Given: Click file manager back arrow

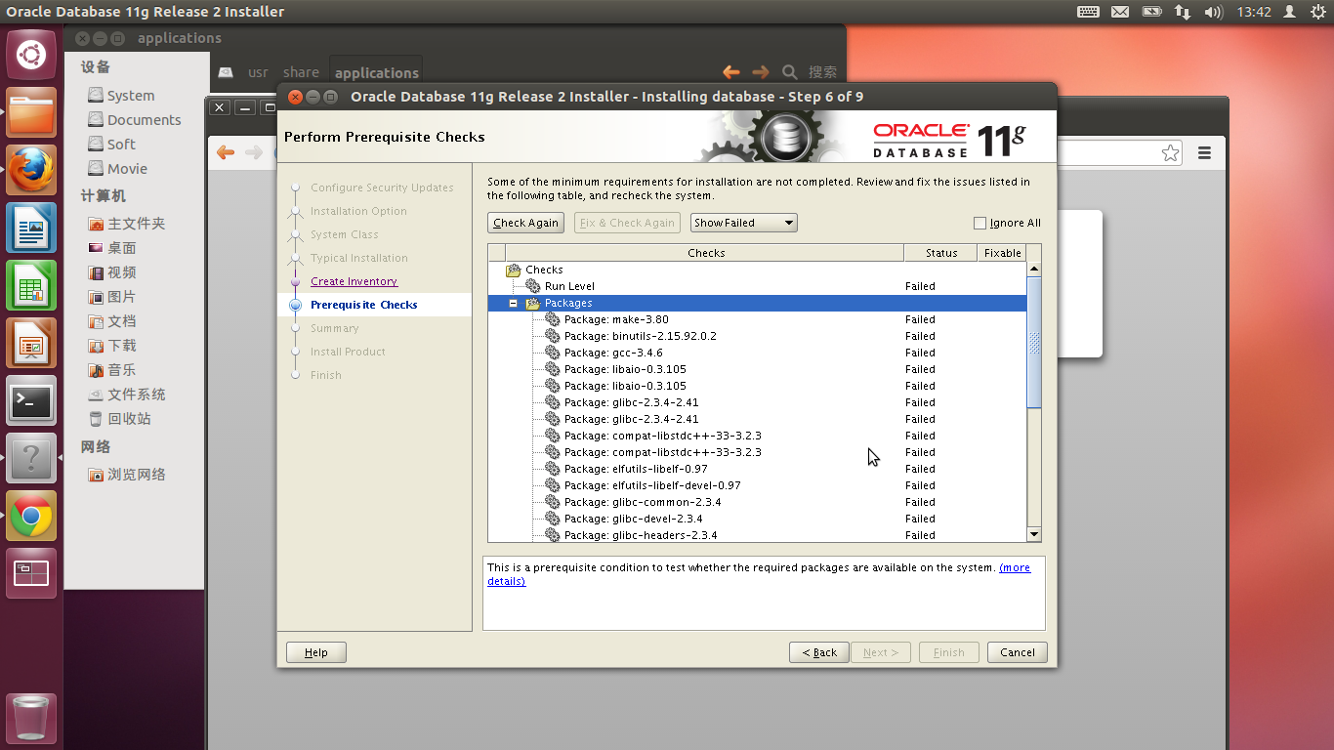Looking at the screenshot, I should (x=730, y=71).
